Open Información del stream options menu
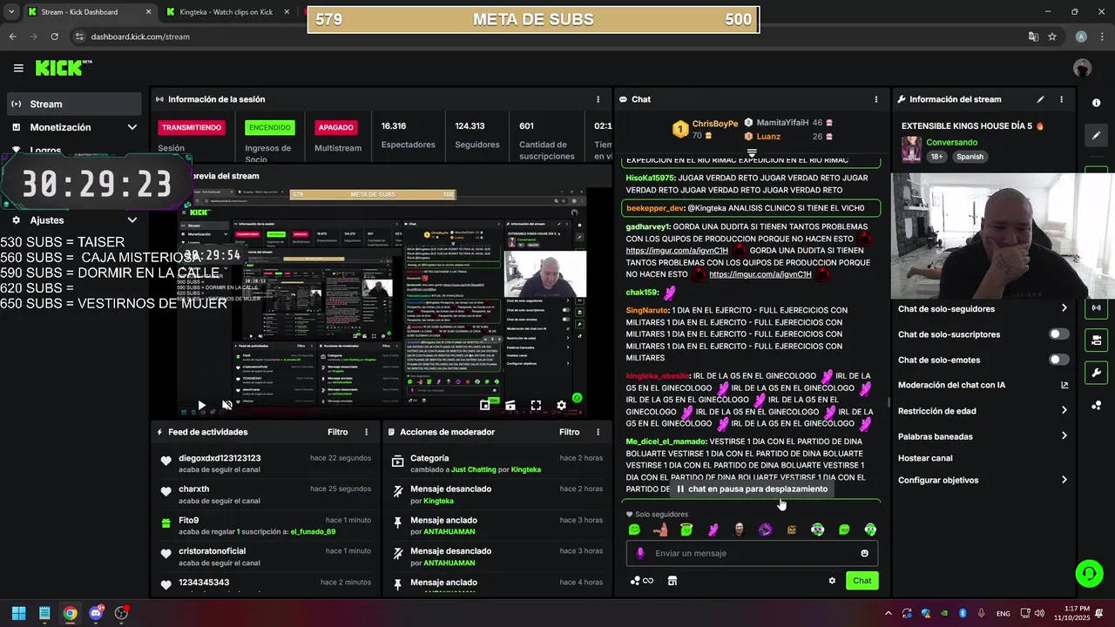The width and height of the screenshot is (1115, 627). coord(1061,99)
